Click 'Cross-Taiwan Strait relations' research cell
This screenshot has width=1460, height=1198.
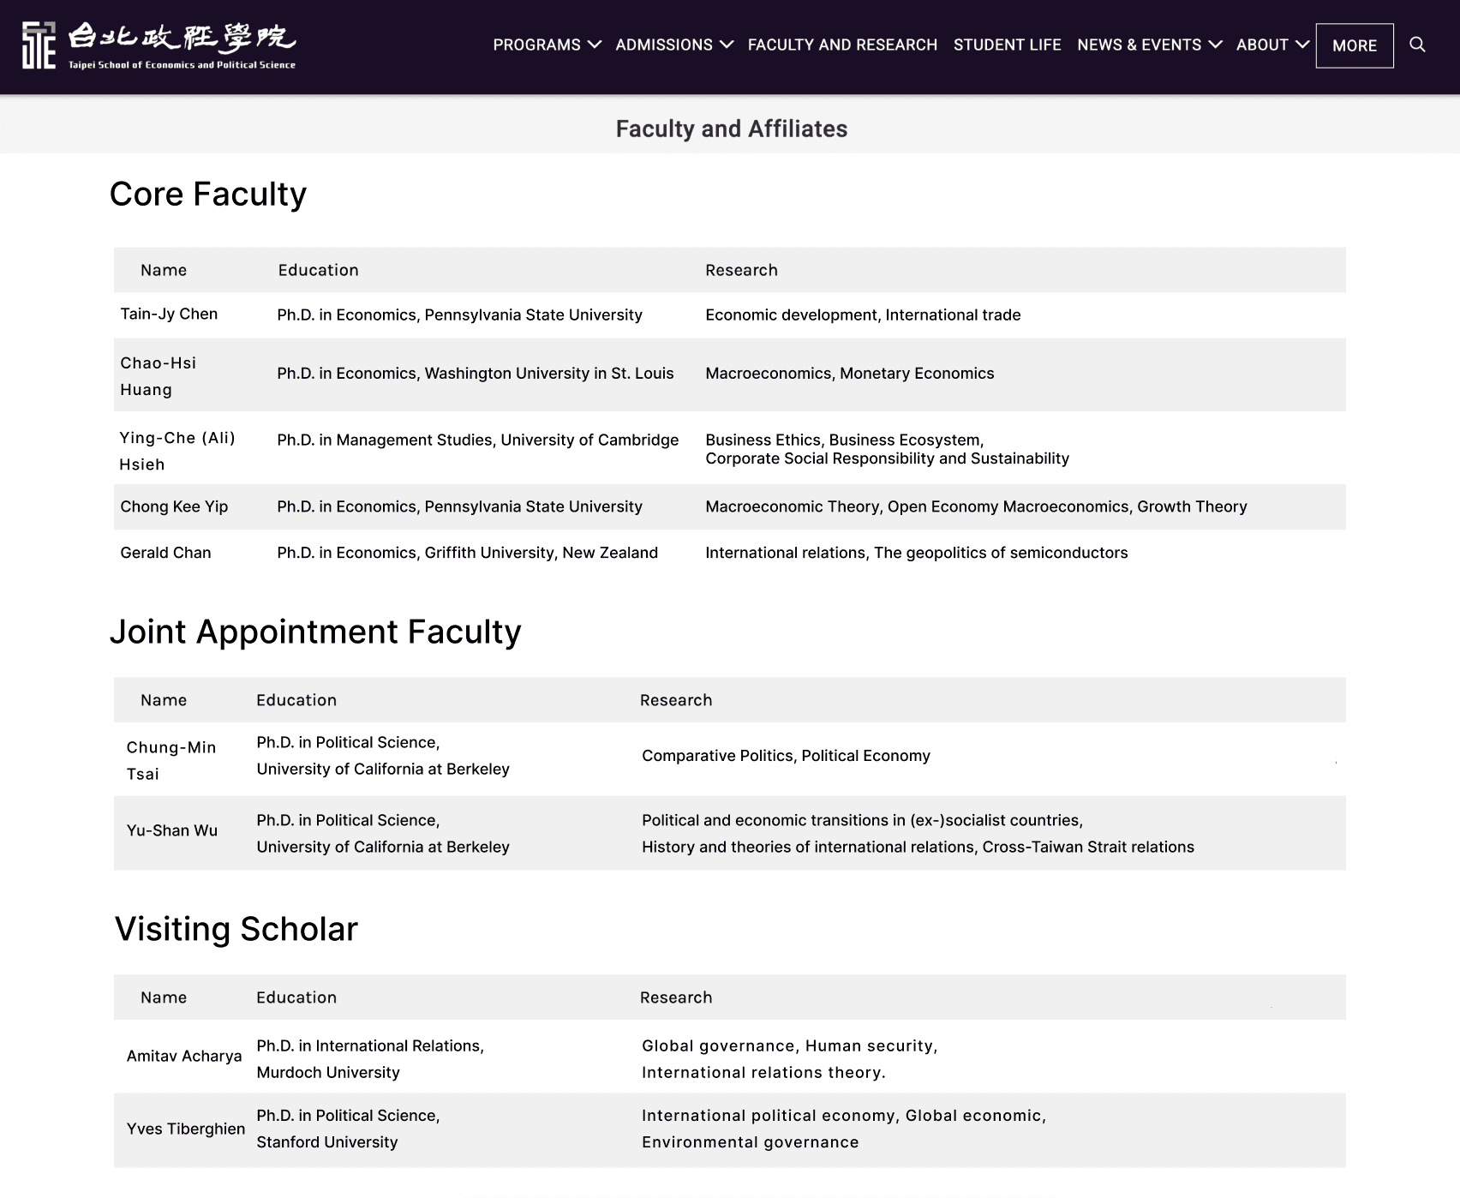point(918,834)
